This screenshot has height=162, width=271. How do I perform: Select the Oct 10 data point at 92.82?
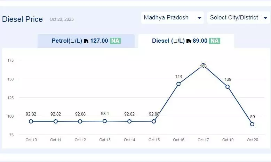(x=31, y=121)
